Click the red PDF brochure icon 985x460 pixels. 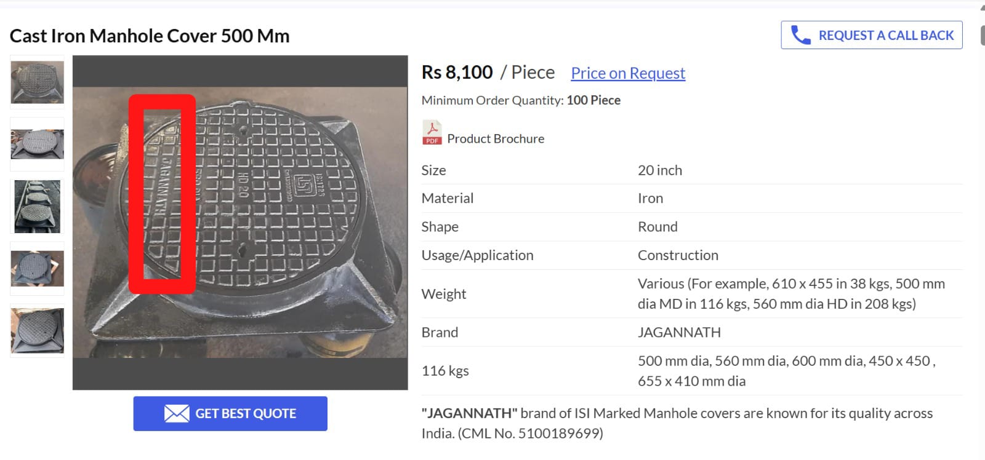432,133
